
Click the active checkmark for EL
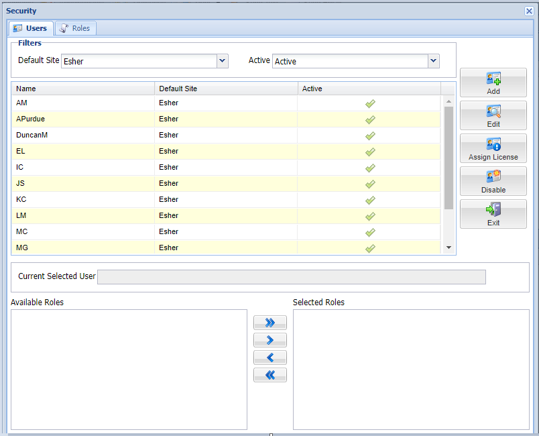[x=370, y=152]
